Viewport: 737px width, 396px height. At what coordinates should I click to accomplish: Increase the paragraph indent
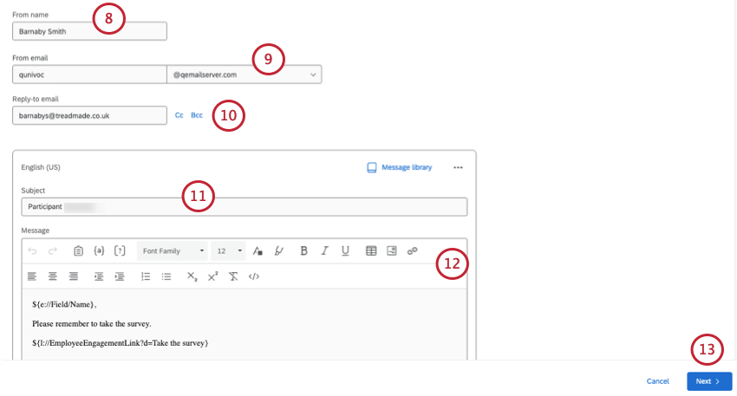click(x=120, y=276)
